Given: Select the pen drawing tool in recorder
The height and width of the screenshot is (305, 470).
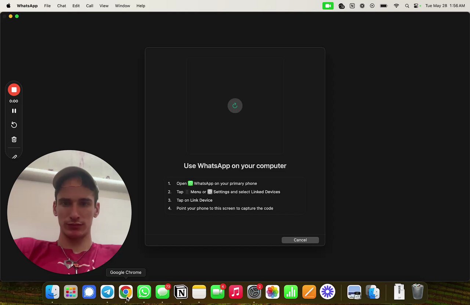Looking at the screenshot, I should (x=14, y=157).
